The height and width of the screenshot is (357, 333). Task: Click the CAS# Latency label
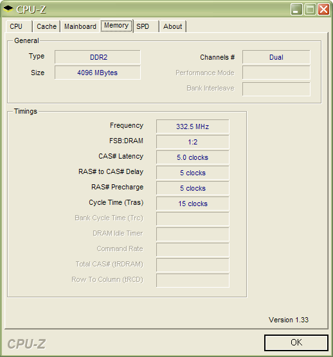(x=121, y=156)
